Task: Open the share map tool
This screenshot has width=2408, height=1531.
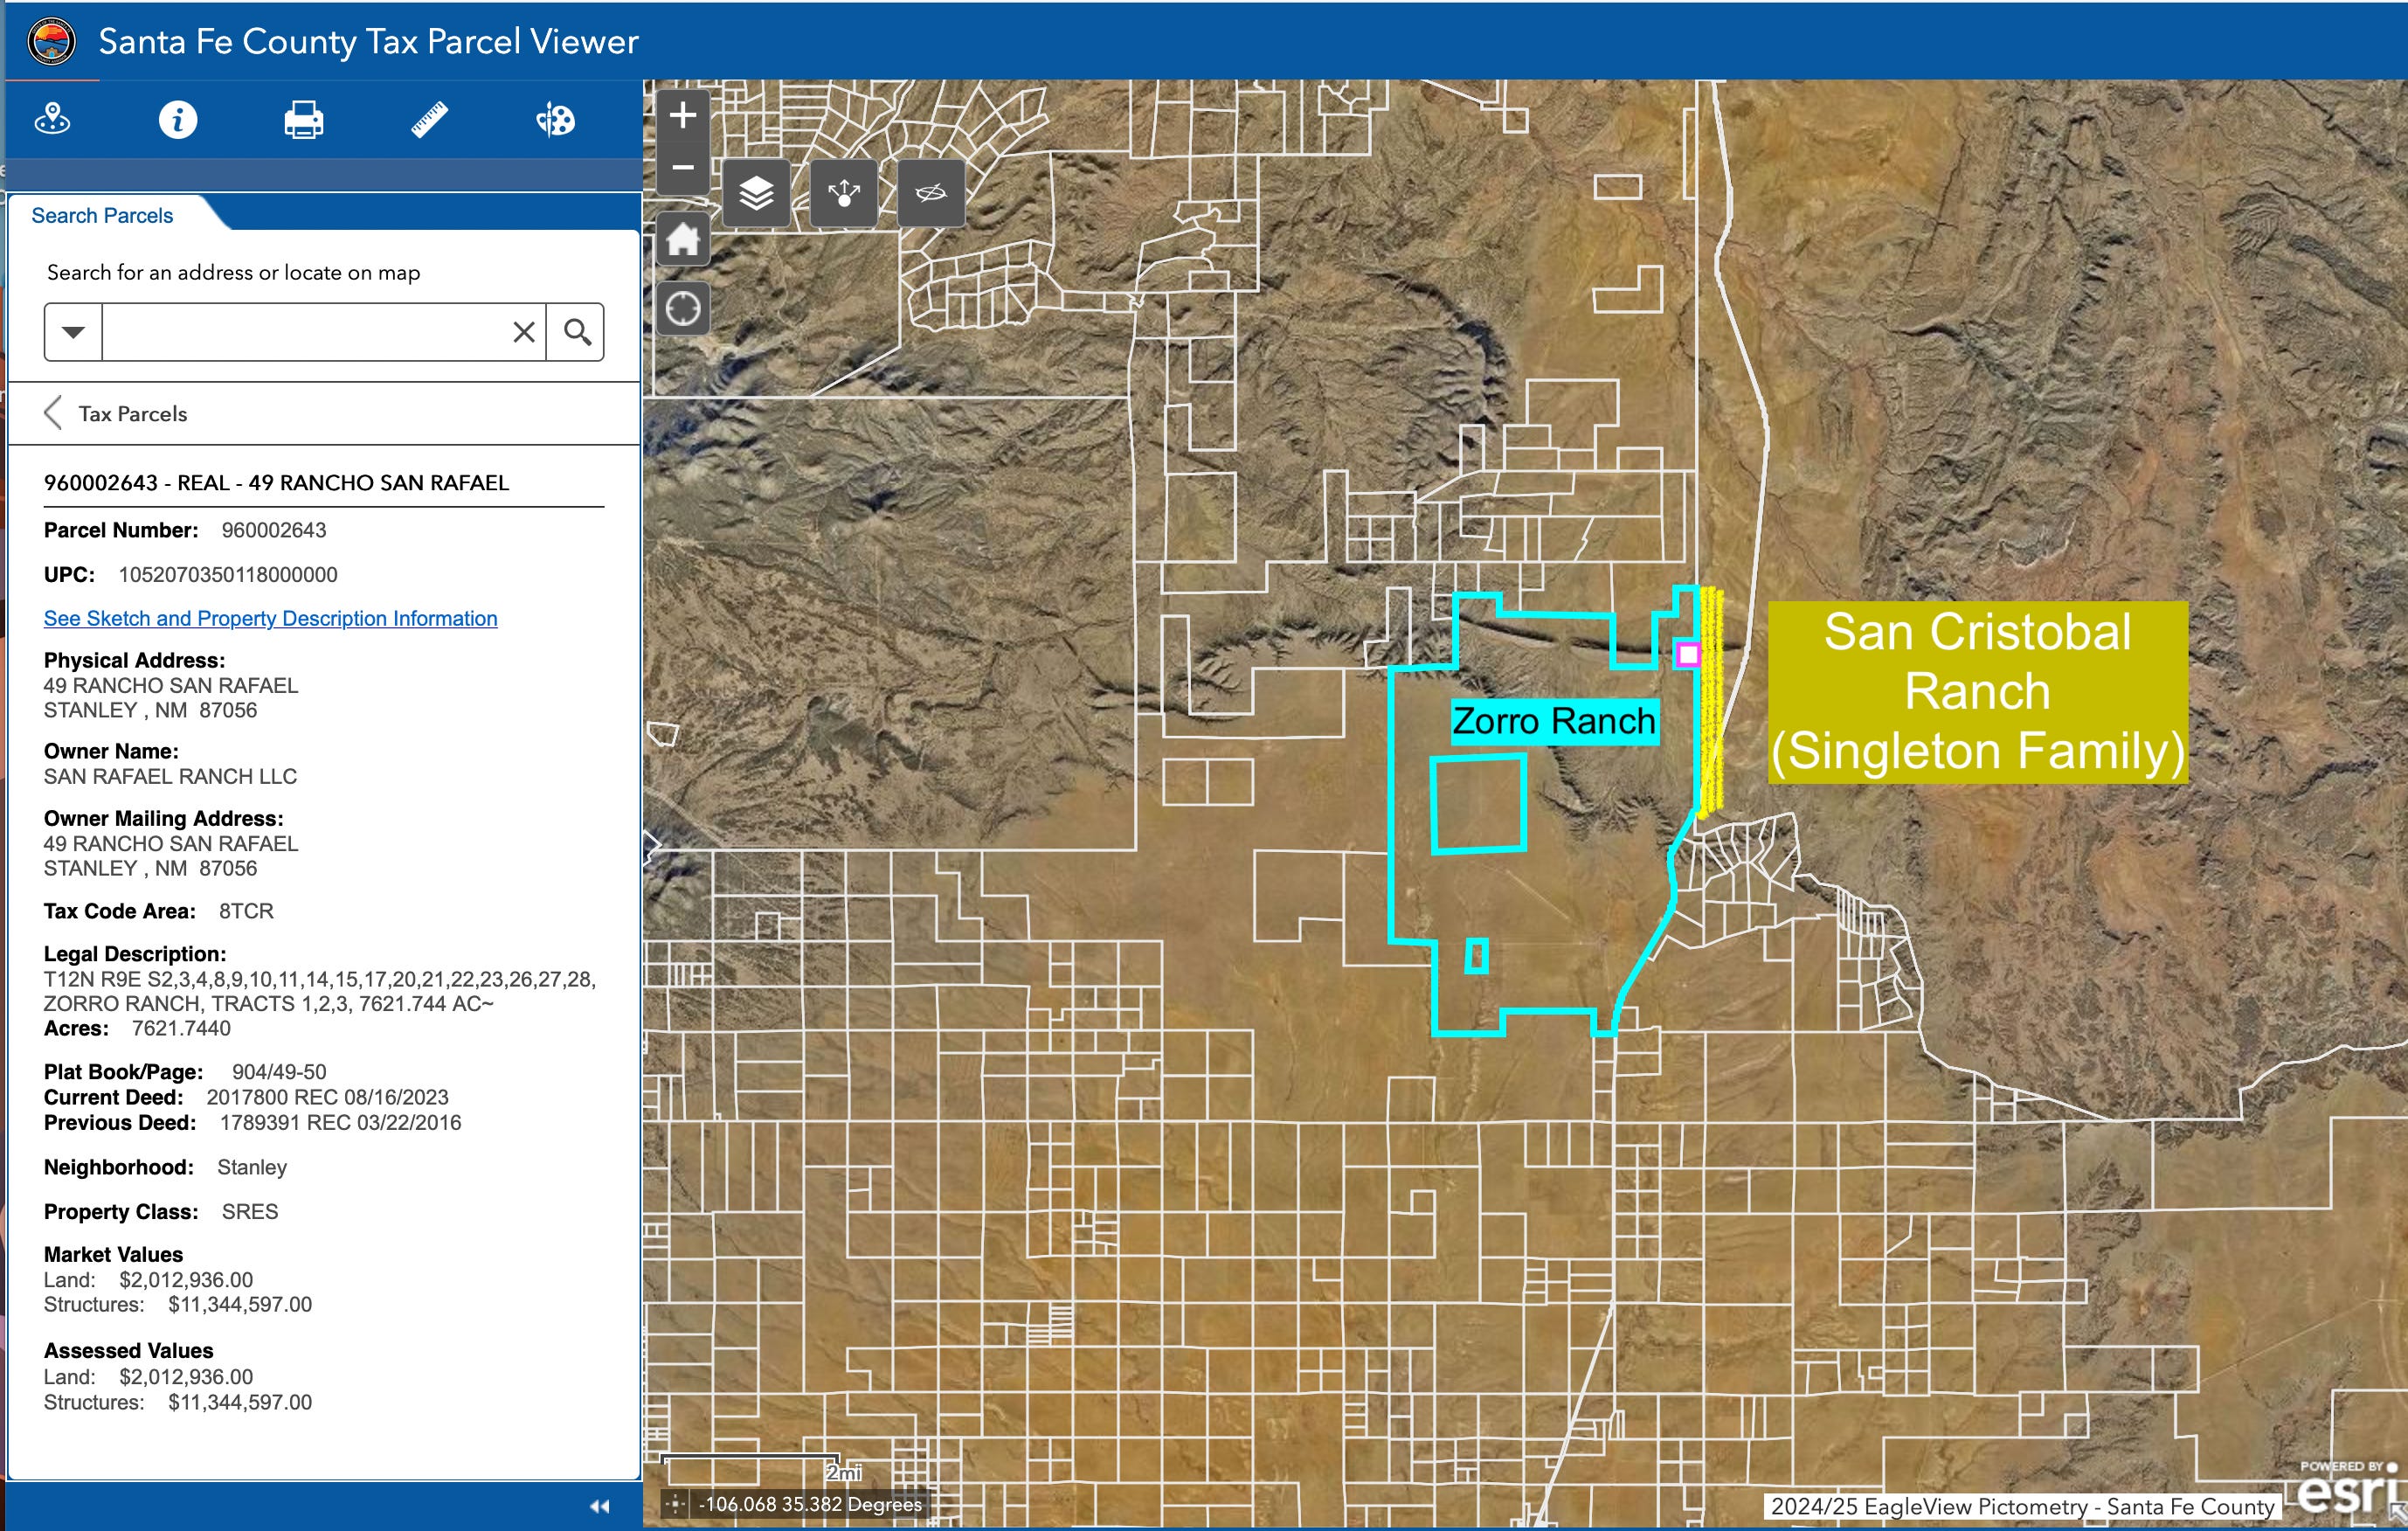Action: pyautogui.click(x=843, y=192)
